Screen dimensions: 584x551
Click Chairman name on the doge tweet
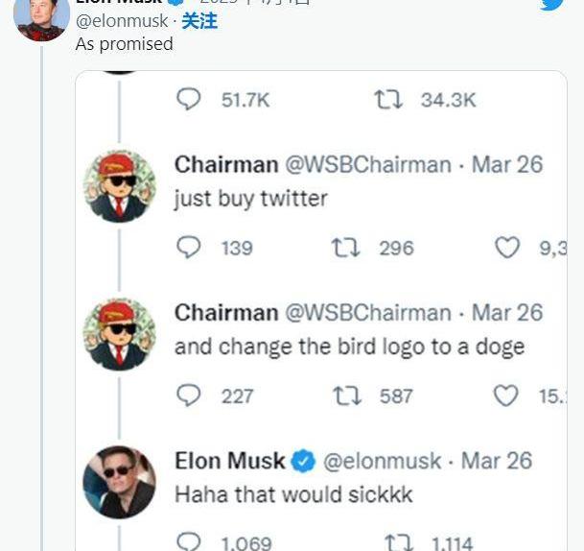point(225,313)
